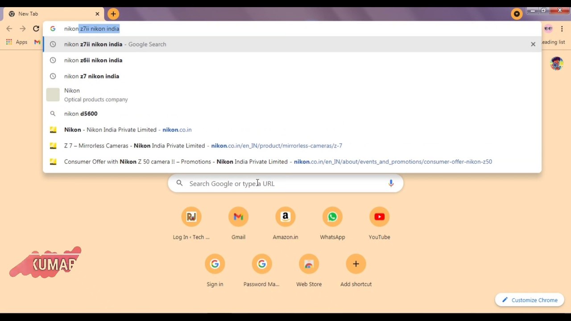Viewport: 571px width, 321px height.
Task: Open the 'Password Ma...' shortcut
Action: pos(262,271)
